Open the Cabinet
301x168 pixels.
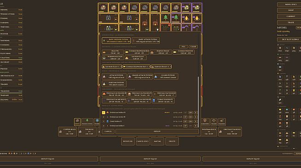pos(290,17)
